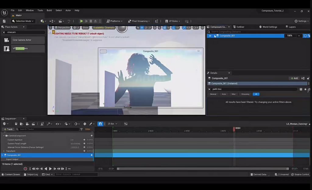The image size is (312, 190).
Task: Toggle visibility eye of Composite_001 element
Action: coord(210,36)
